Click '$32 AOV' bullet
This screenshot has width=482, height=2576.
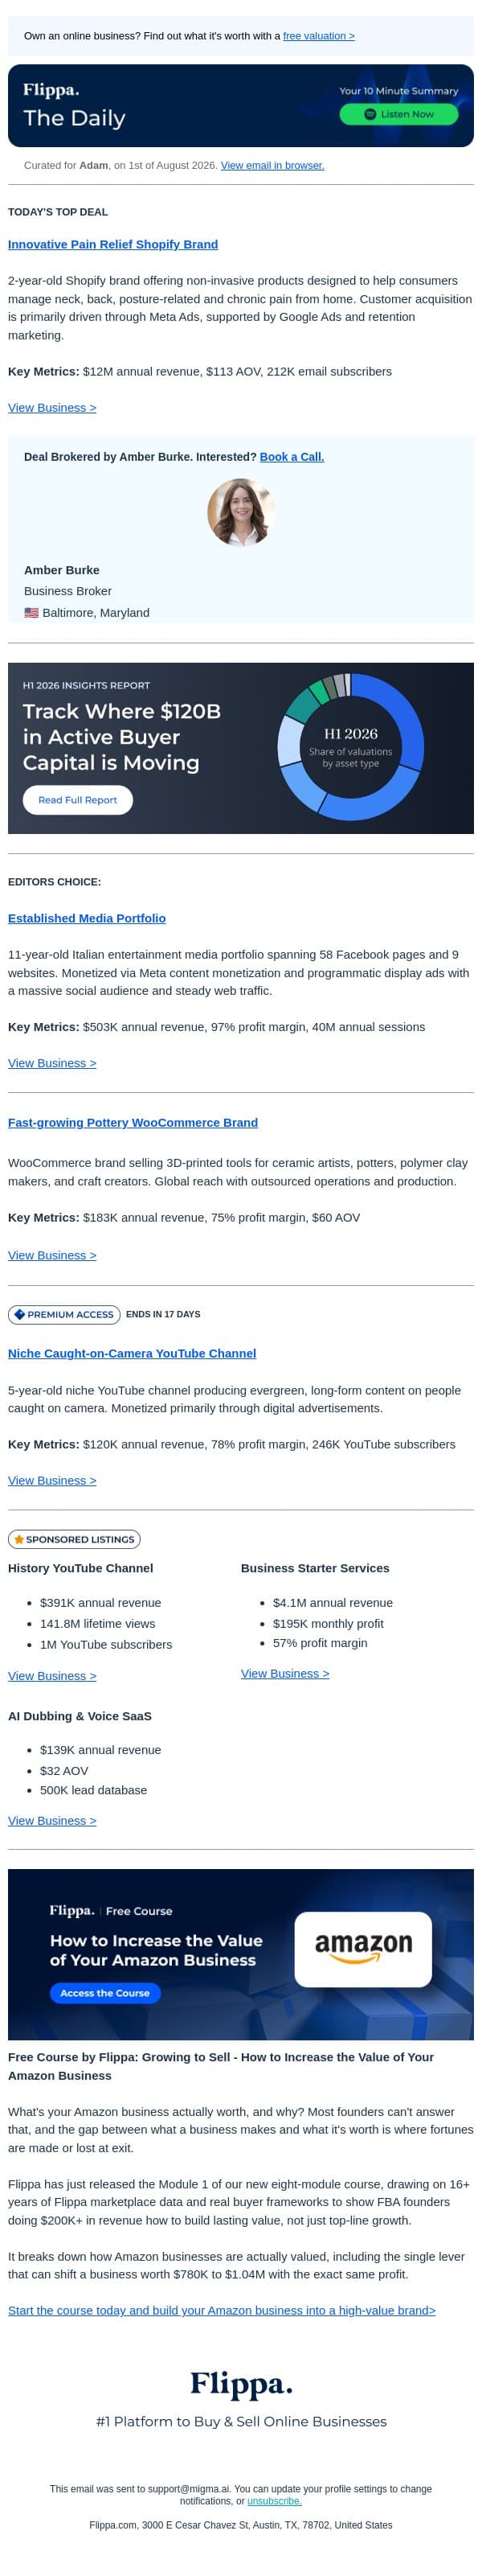click(64, 1771)
